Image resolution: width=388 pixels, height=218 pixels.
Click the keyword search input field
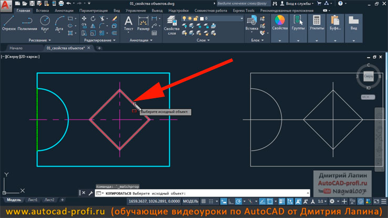[244, 4]
